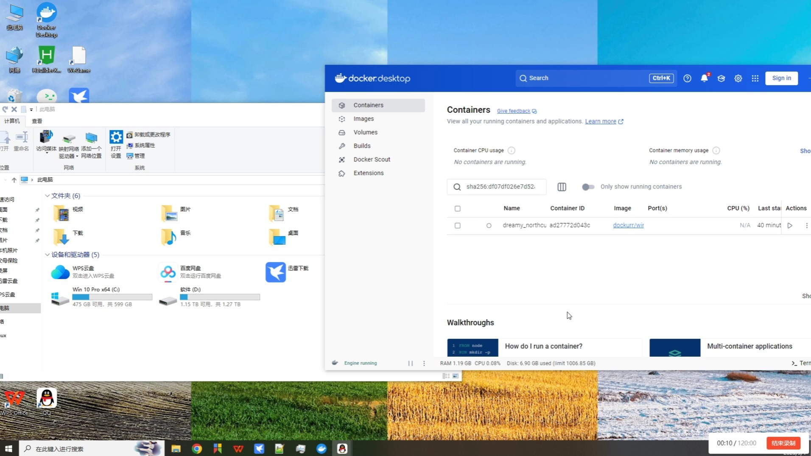Viewport: 811px width, 456px height.
Task: Open 迅雷下载 in File Explorer
Action: coord(287,272)
